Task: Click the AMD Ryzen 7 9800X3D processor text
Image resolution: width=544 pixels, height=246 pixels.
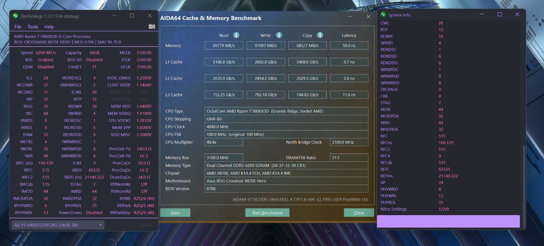Action: pos(52,36)
